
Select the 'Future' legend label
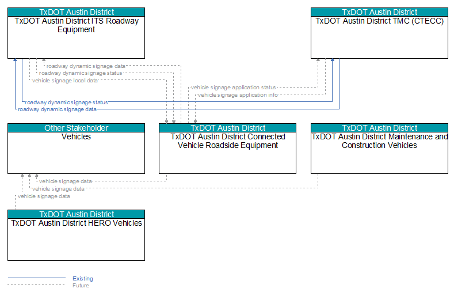(81, 286)
